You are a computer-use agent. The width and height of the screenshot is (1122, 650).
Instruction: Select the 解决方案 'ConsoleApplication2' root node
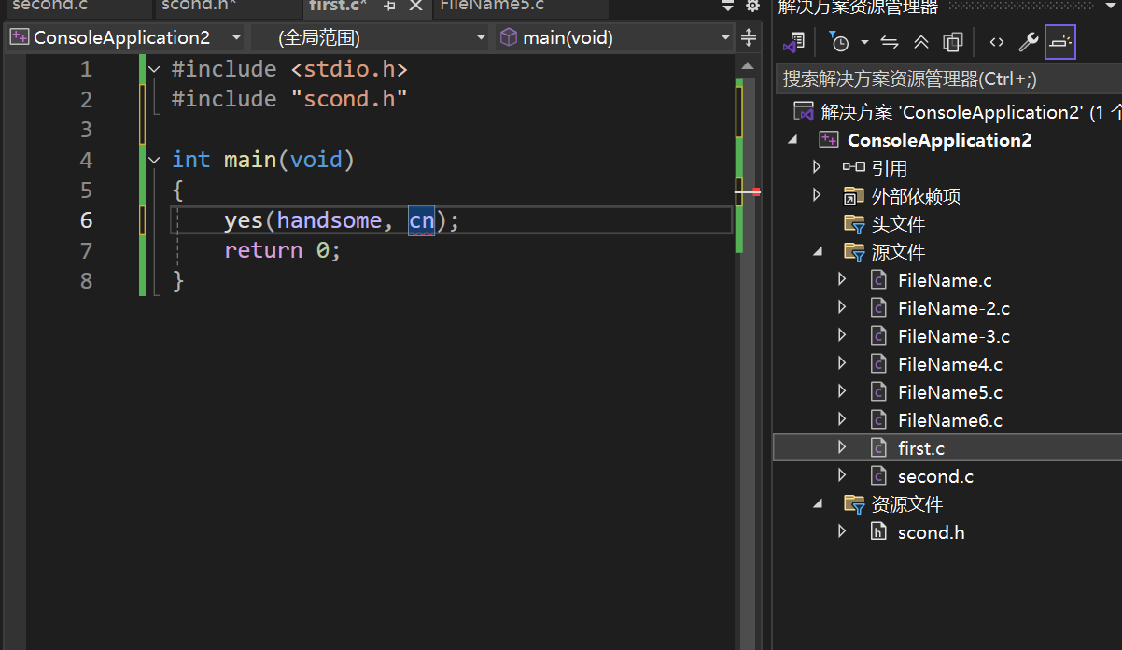click(x=957, y=112)
